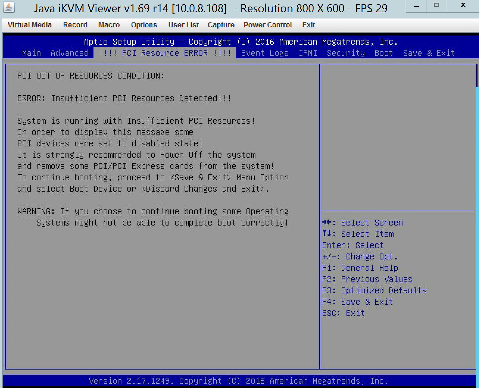The width and height of the screenshot is (479, 388).
Task: Click the Exit menu in iKVM viewer
Action: point(309,25)
